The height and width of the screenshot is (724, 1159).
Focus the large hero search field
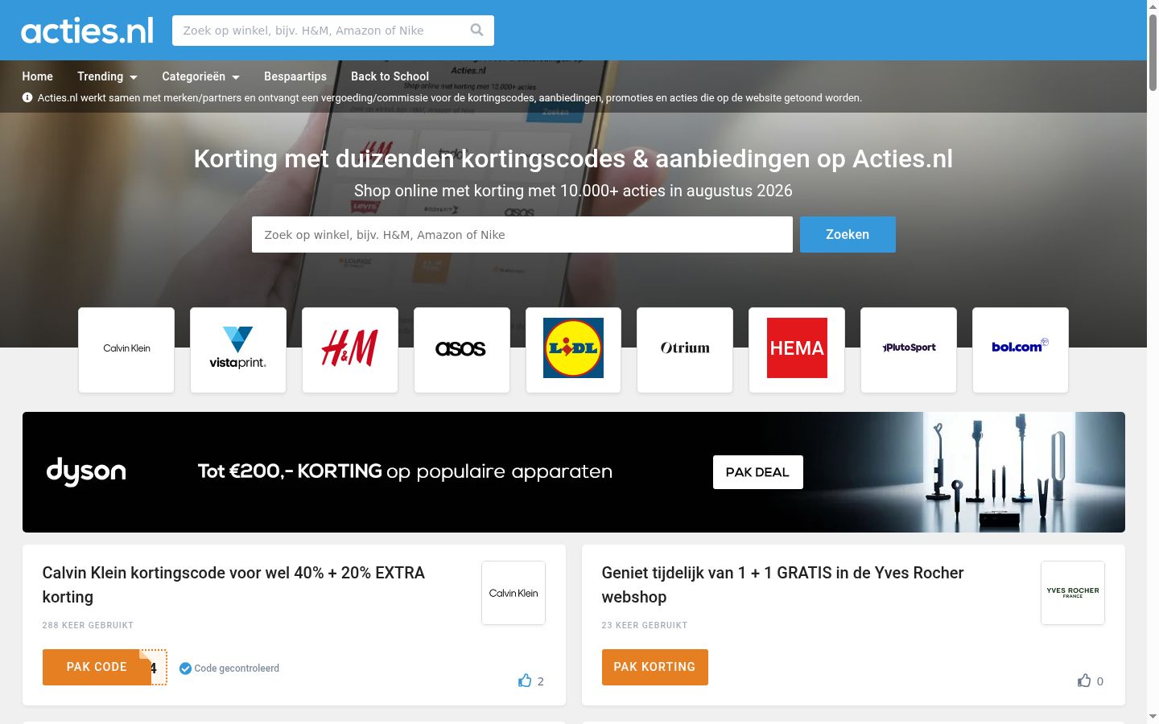[x=522, y=234]
